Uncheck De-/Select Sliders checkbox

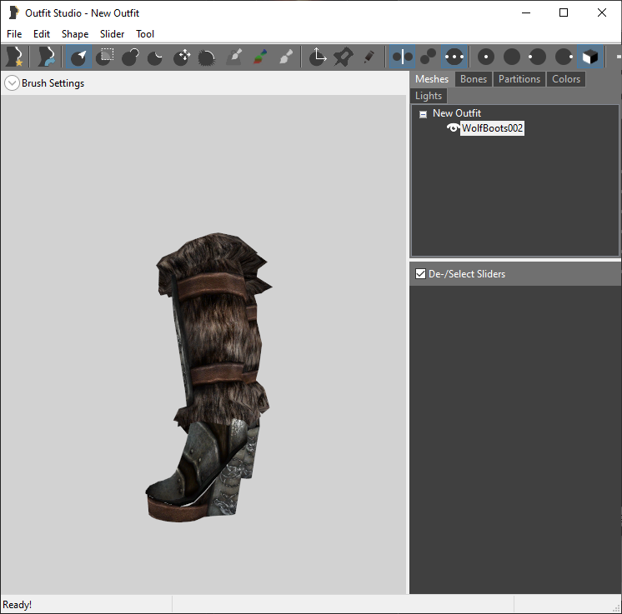pyautogui.click(x=420, y=274)
